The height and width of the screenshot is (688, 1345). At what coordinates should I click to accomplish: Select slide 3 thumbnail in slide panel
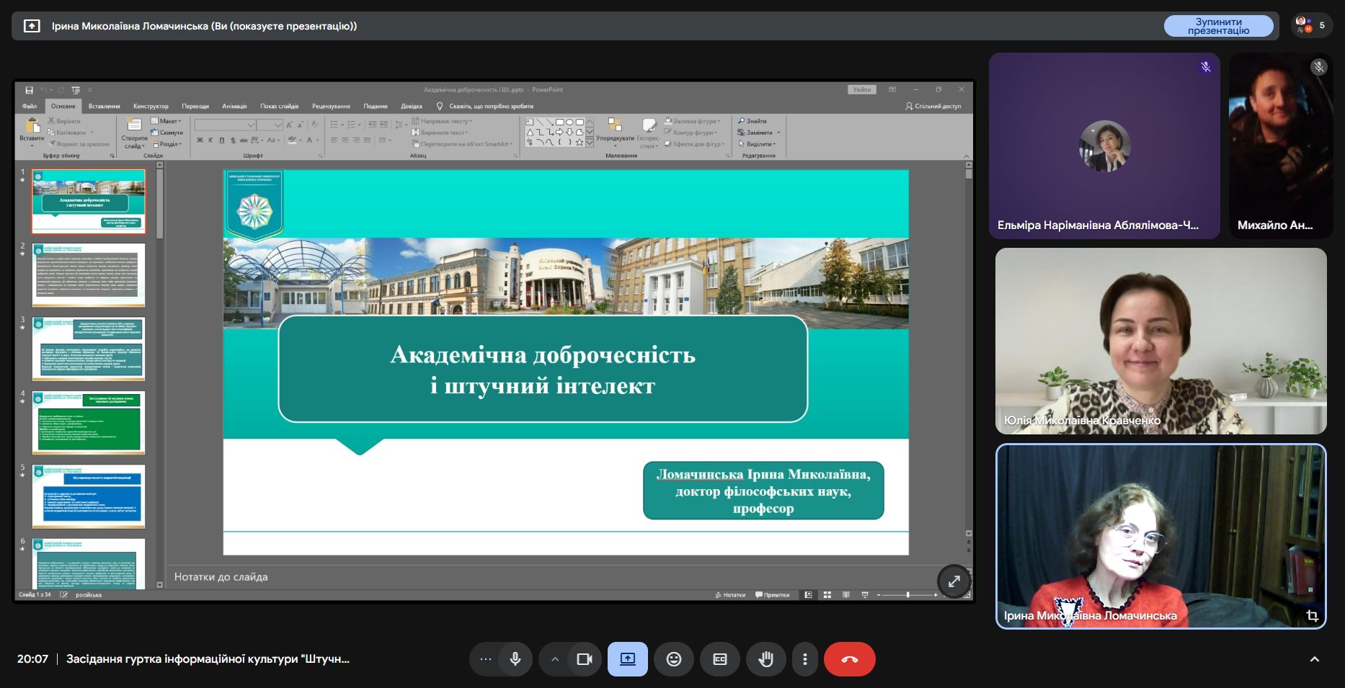pos(89,349)
